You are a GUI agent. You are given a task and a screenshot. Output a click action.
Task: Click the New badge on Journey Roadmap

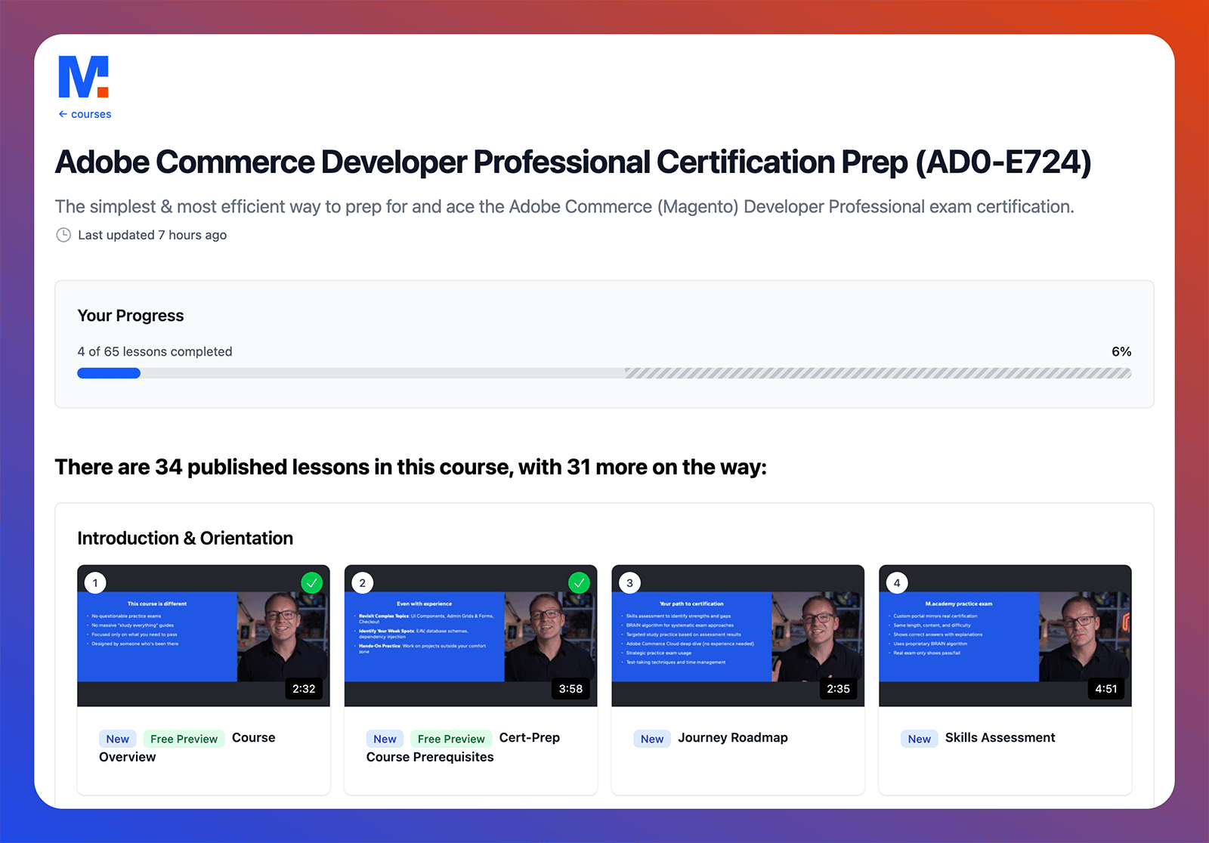pos(652,739)
